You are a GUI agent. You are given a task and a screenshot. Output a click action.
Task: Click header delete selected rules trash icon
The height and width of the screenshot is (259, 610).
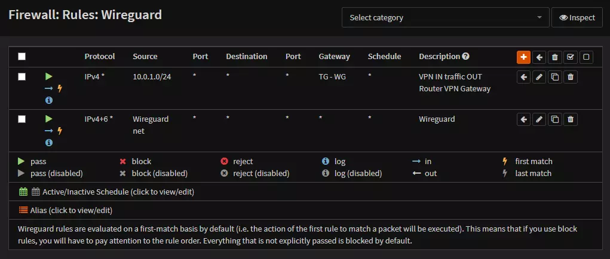point(555,57)
